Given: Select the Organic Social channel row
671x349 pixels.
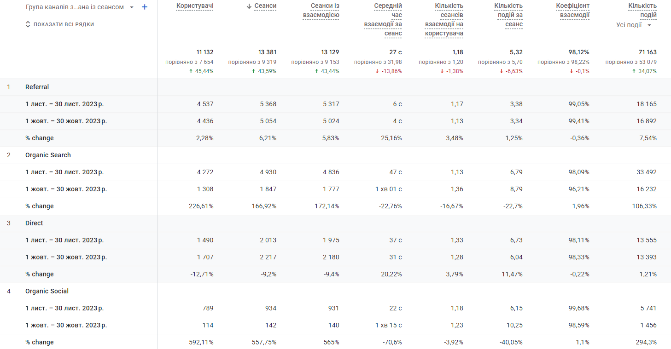Looking at the screenshot, I should click(x=47, y=292).
